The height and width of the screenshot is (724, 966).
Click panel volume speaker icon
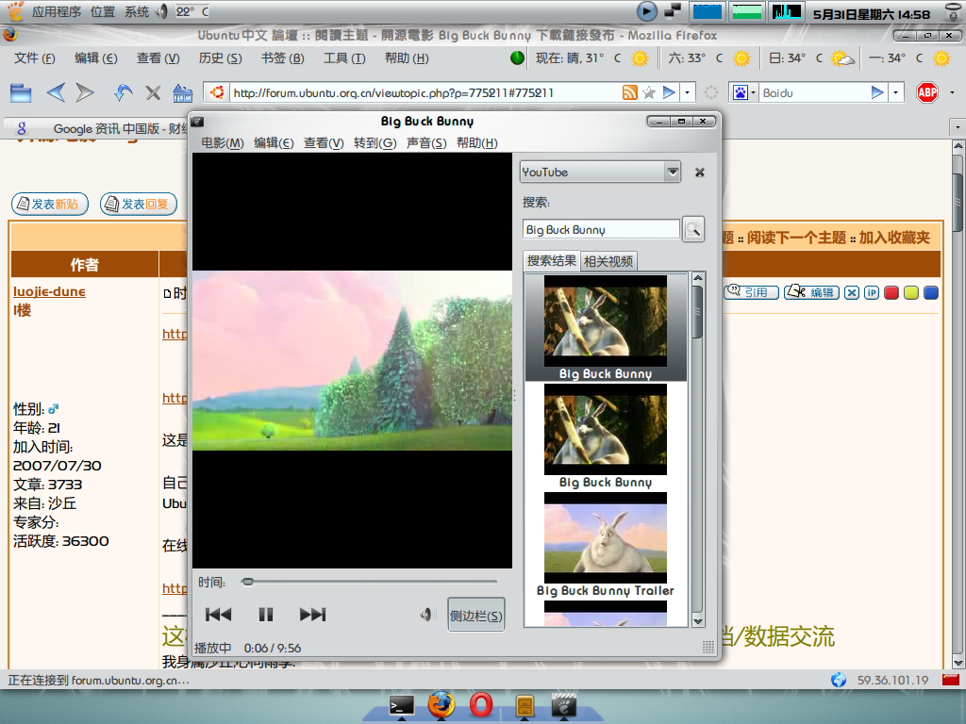coord(162,11)
